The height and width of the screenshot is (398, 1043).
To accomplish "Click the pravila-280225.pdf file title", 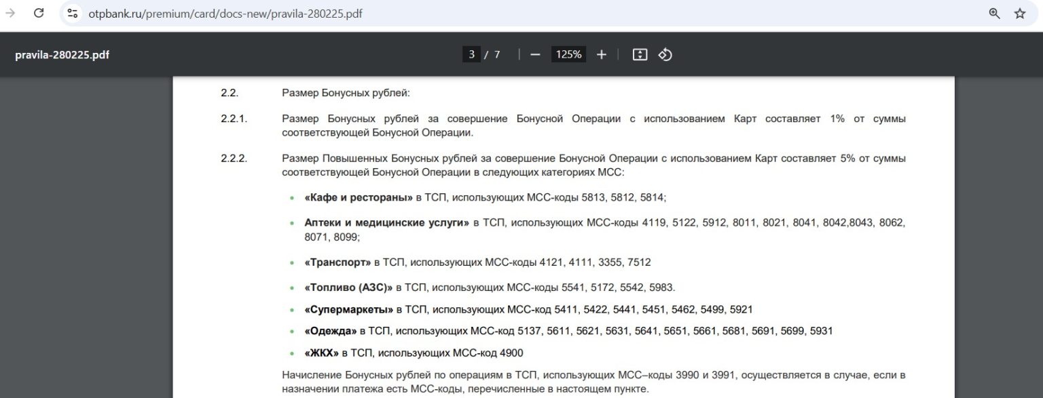I will [x=62, y=55].
